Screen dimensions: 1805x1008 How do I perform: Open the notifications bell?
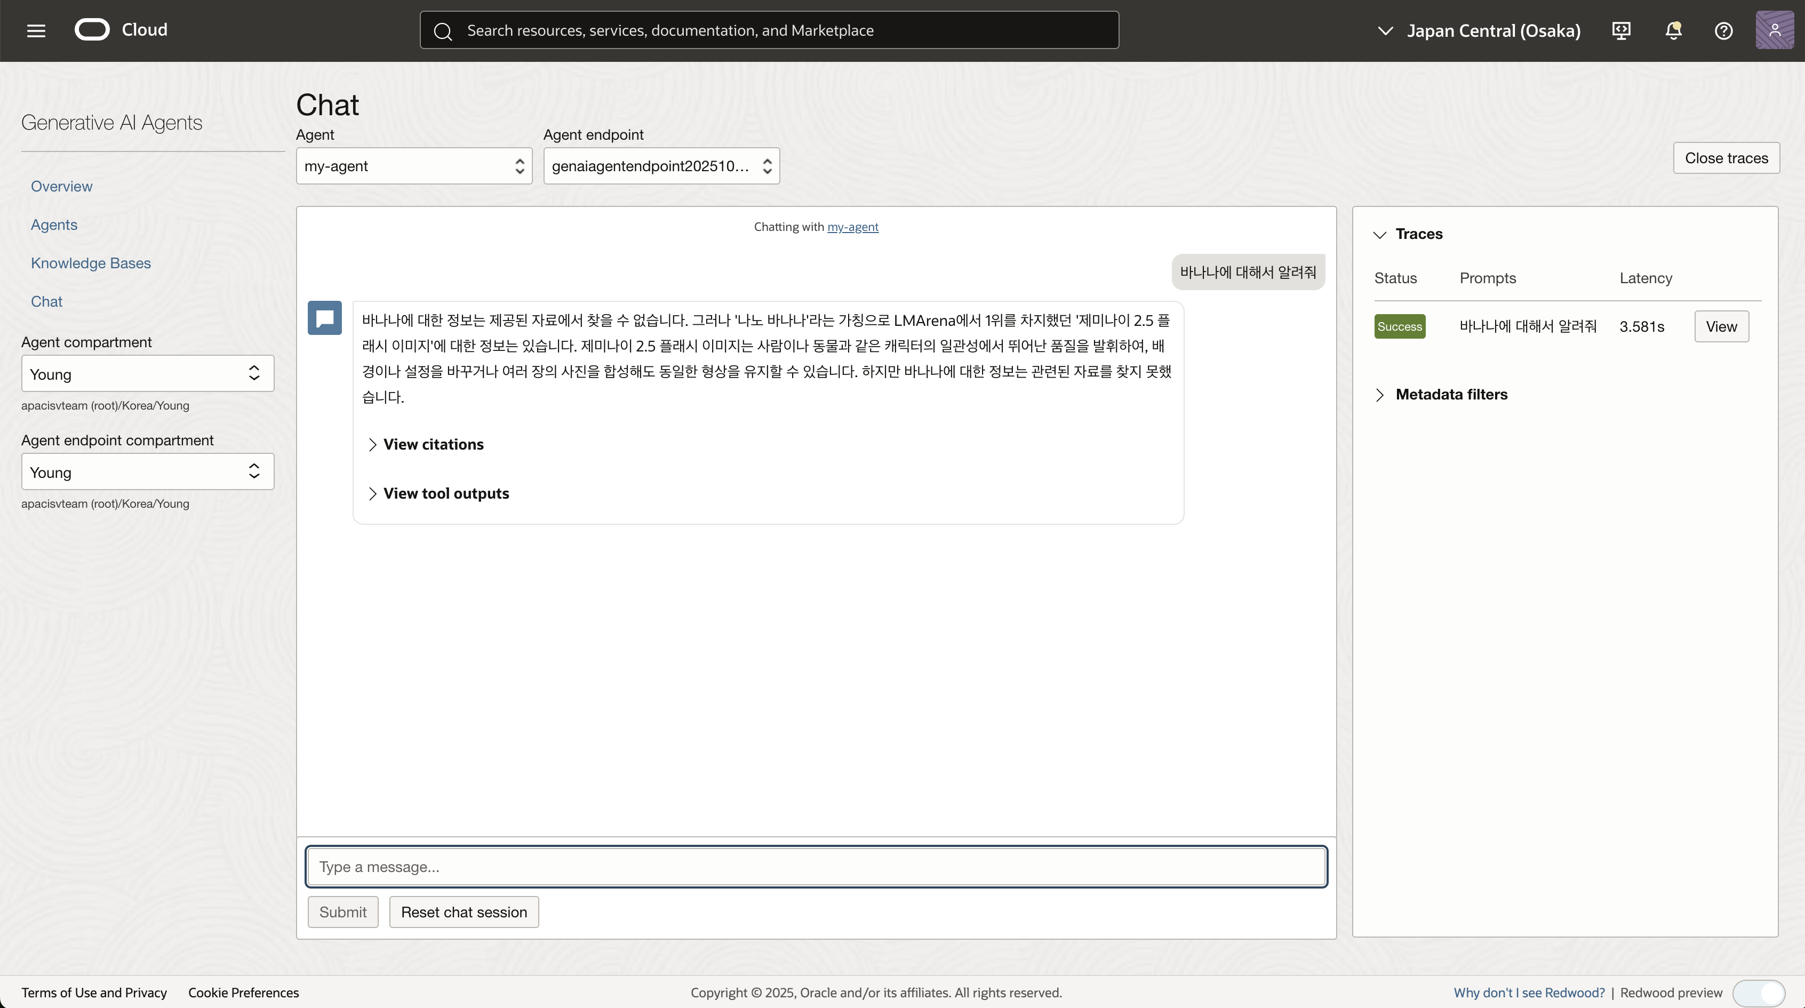[1673, 30]
